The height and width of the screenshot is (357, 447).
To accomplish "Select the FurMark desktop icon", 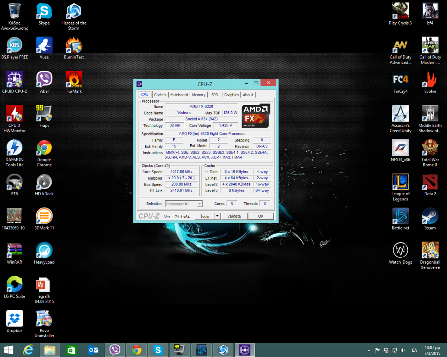I will [x=74, y=82].
